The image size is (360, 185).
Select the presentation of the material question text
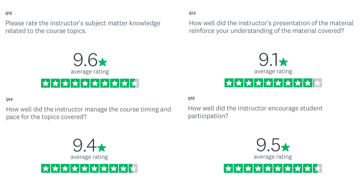tap(271, 27)
